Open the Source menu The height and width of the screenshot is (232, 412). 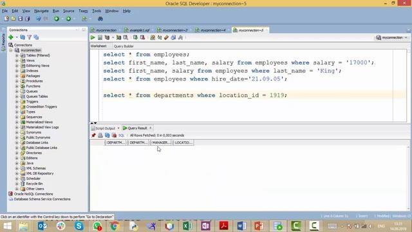click(69, 11)
